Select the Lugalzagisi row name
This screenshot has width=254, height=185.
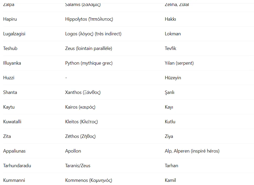[x=14, y=34]
